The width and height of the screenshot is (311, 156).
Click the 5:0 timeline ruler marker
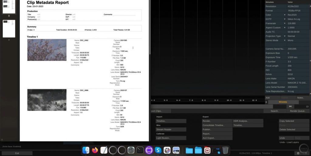[x=166, y=100]
